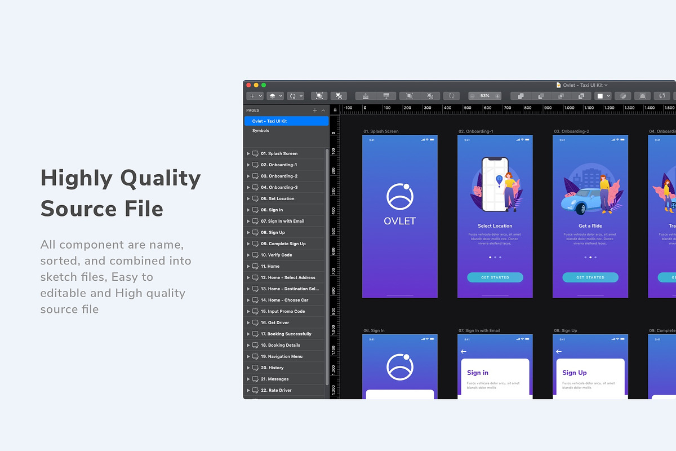Click the phone map illustration on Onboarding-1
Viewport: 676px width, 451px height.
tap(495, 184)
